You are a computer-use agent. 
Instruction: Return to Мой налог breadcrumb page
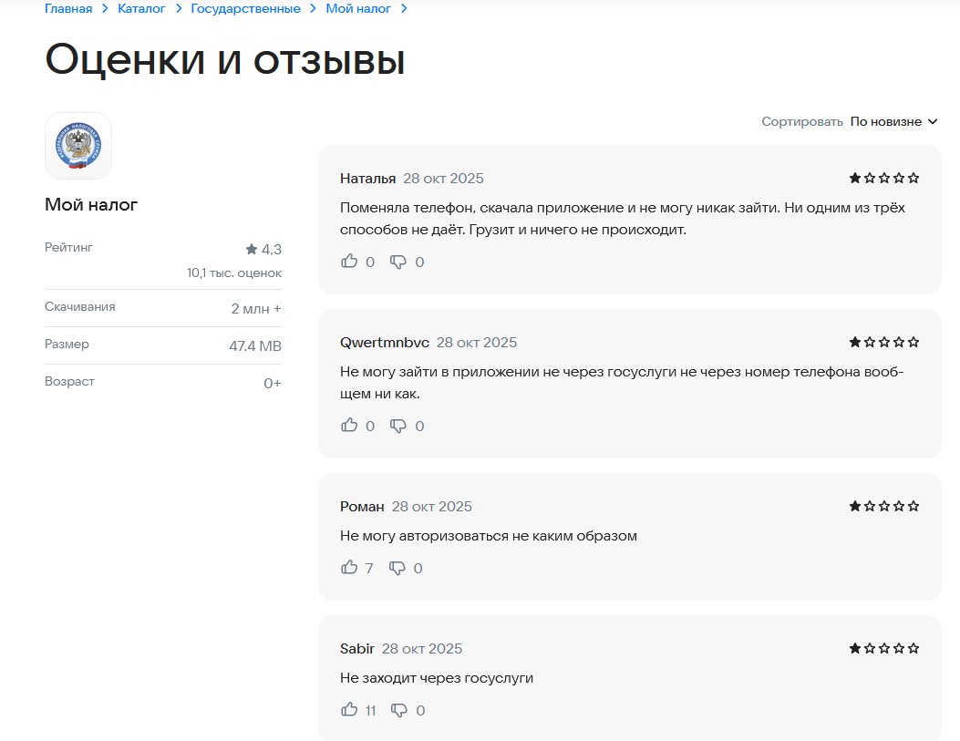coord(358,8)
